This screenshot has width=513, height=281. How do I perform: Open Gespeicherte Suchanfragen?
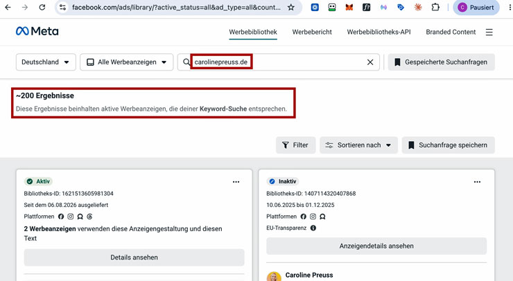pos(442,62)
